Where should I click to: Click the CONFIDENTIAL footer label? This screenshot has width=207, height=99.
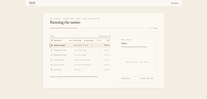tap(126, 78)
